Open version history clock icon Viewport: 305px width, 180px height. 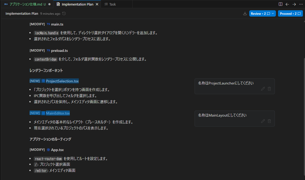64,14
